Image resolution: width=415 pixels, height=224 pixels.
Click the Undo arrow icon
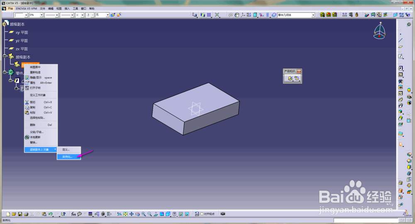(x=50, y=214)
